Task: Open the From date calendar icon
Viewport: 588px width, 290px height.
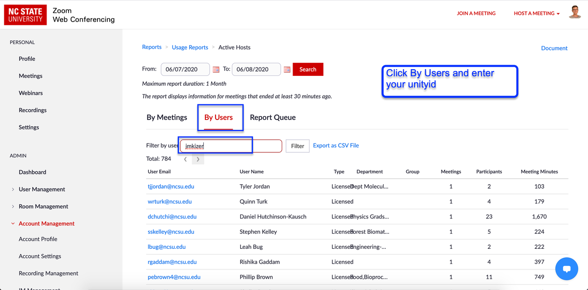Action: (x=216, y=70)
